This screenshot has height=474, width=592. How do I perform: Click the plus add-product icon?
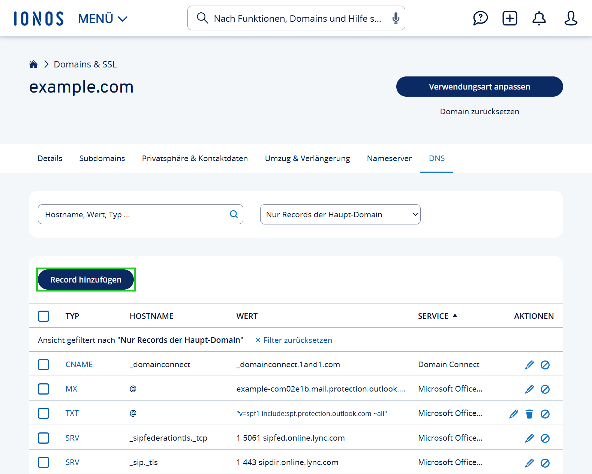coord(510,18)
